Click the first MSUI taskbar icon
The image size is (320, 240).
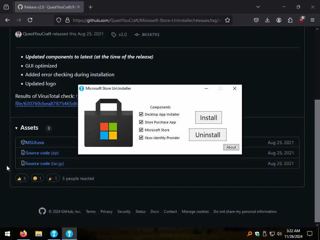pyautogui.click(x=54, y=234)
